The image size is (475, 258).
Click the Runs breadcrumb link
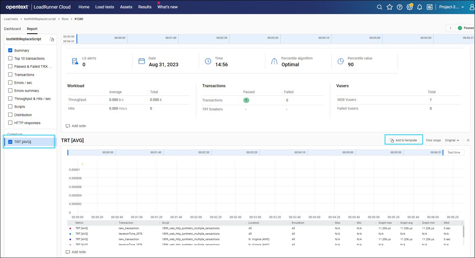click(65, 19)
